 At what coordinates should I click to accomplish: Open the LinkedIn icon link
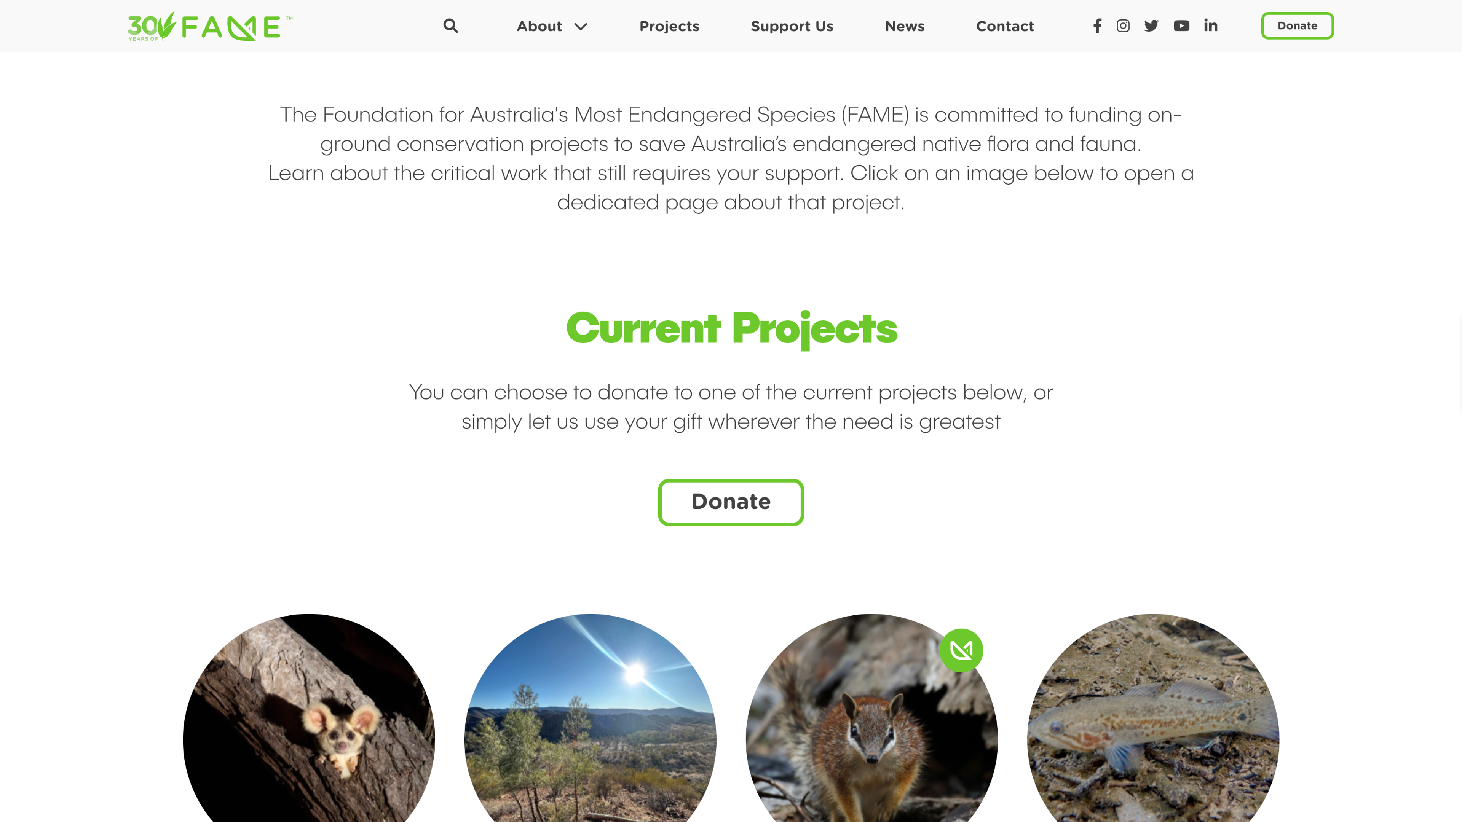click(x=1211, y=26)
